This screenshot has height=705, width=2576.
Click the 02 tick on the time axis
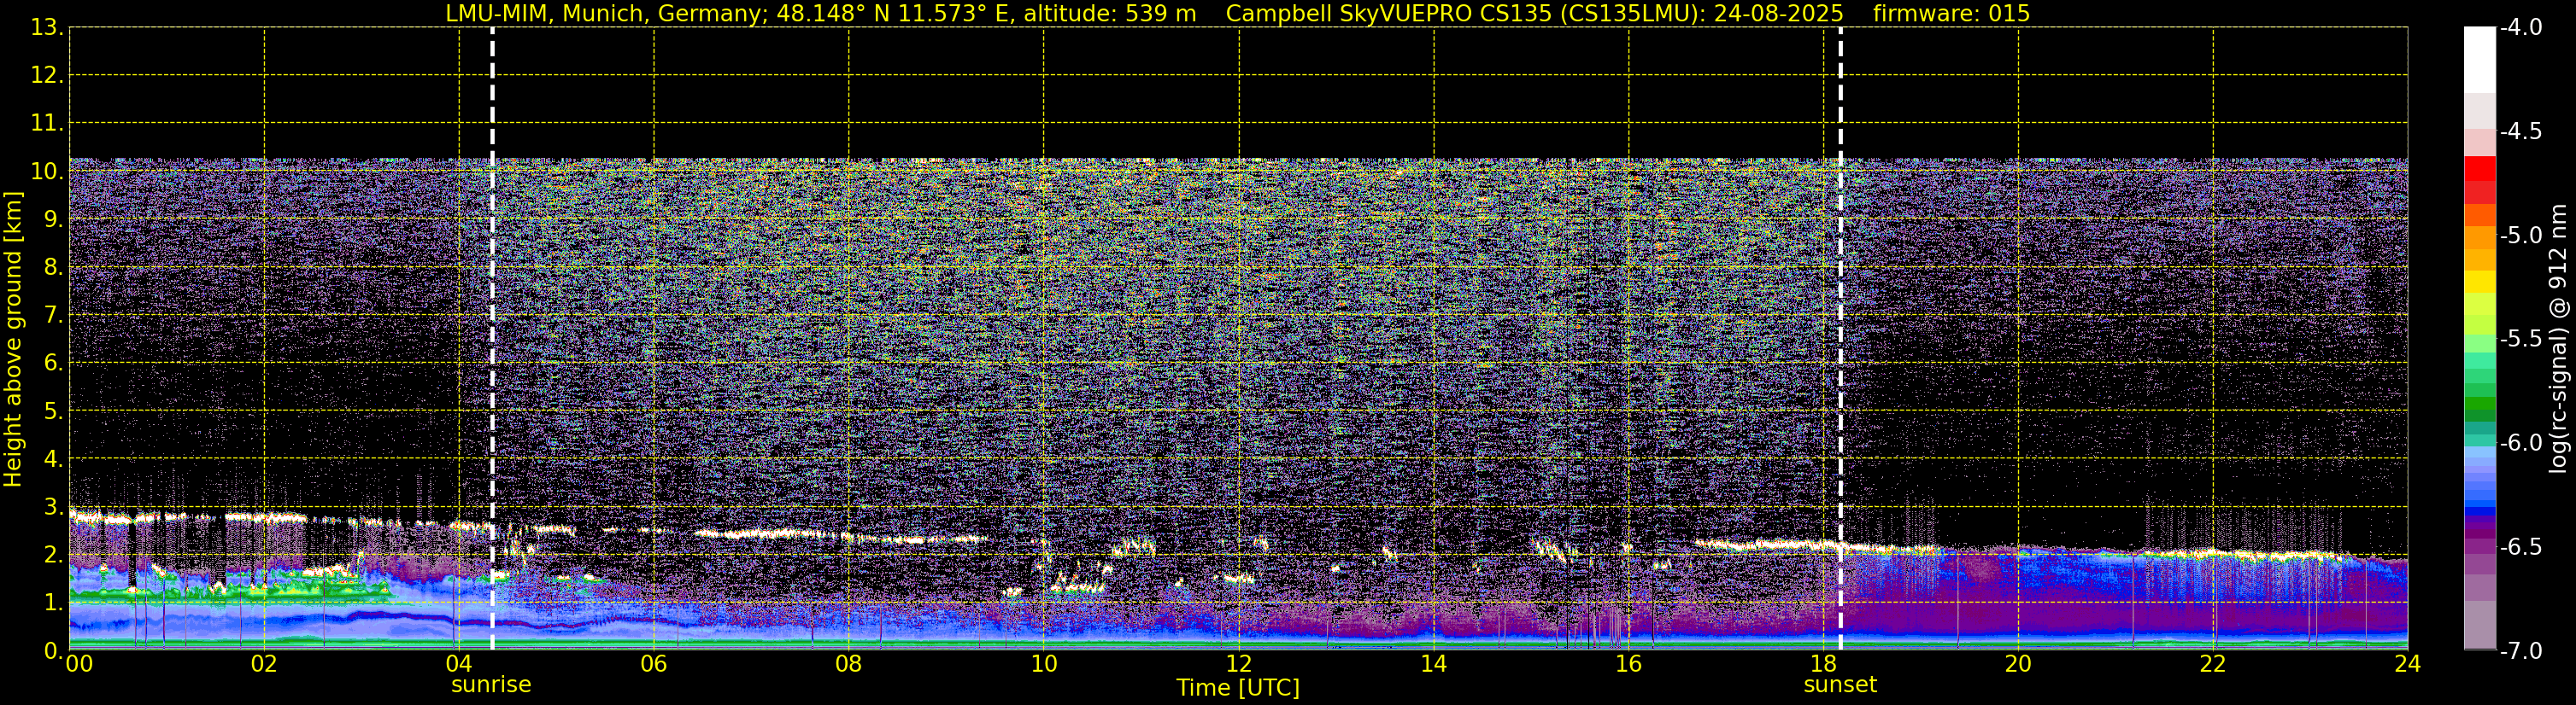tap(264, 665)
